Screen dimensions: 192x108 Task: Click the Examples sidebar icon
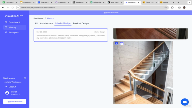(6, 32)
